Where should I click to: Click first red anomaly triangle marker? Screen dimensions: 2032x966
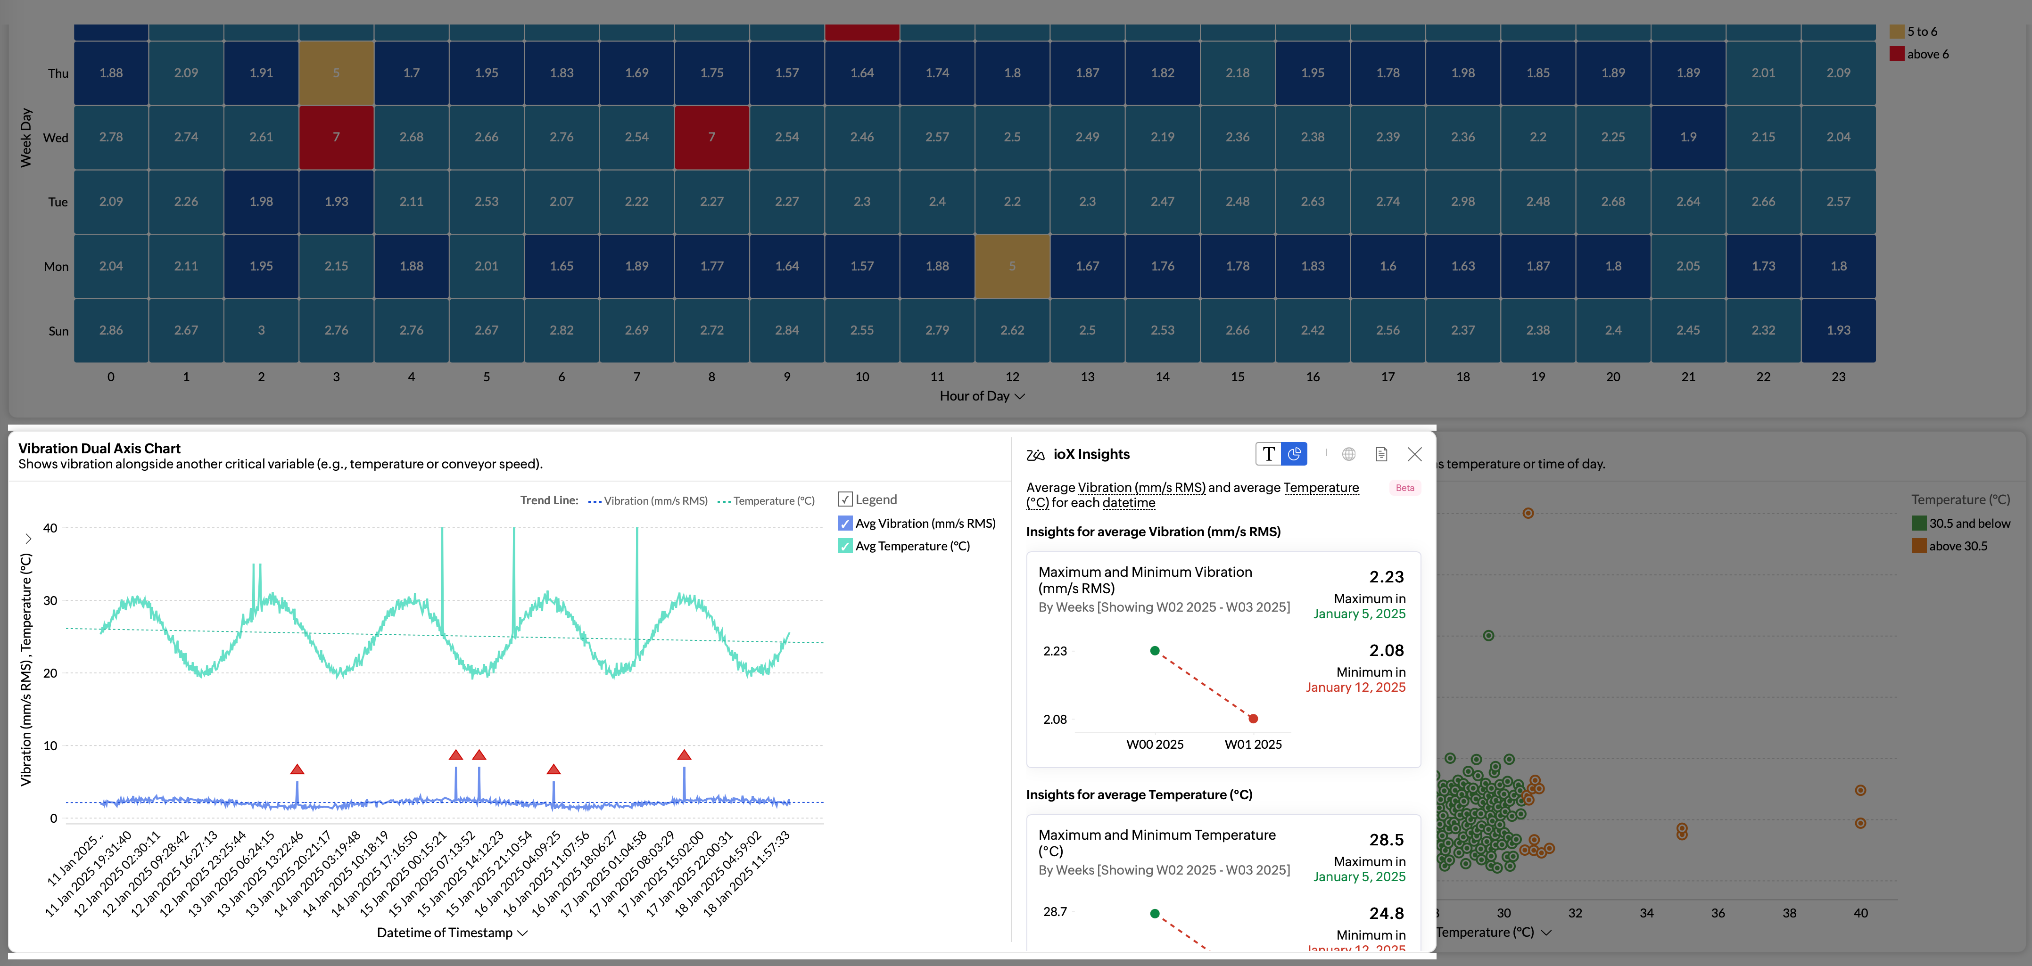(297, 769)
